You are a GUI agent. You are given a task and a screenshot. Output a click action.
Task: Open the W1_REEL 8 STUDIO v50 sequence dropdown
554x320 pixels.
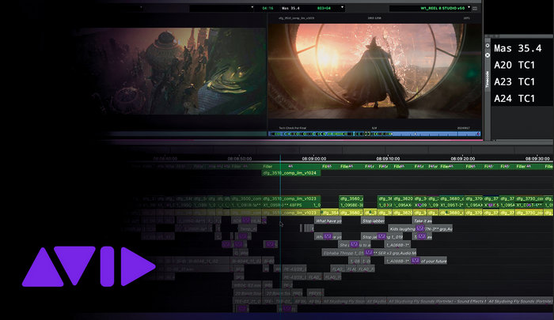pos(469,7)
